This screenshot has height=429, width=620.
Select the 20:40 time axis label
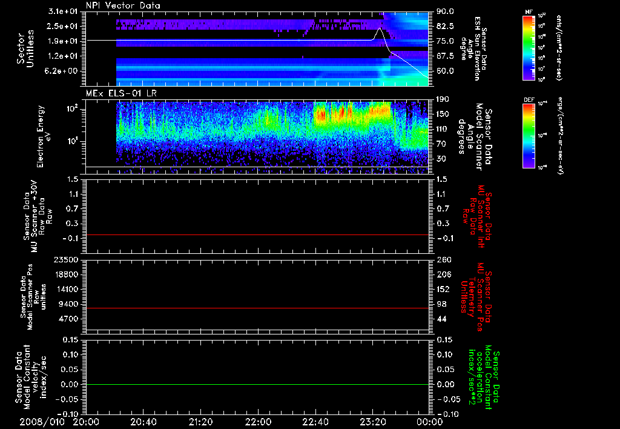coord(143,421)
